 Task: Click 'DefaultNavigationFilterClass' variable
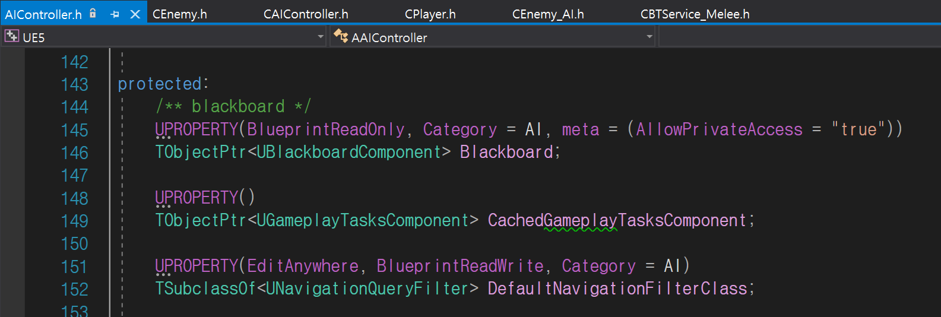click(617, 289)
